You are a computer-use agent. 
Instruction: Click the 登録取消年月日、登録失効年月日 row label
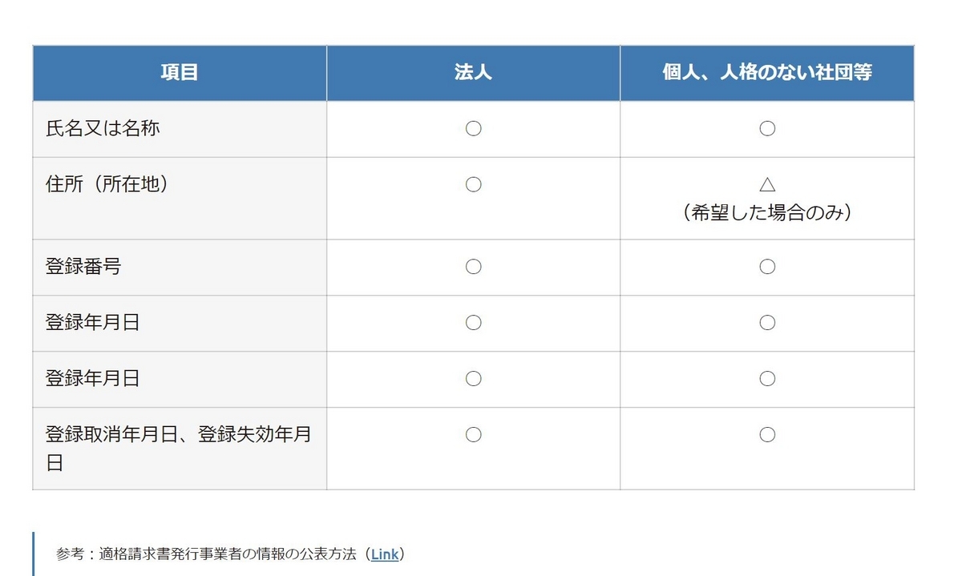[x=178, y=435]
